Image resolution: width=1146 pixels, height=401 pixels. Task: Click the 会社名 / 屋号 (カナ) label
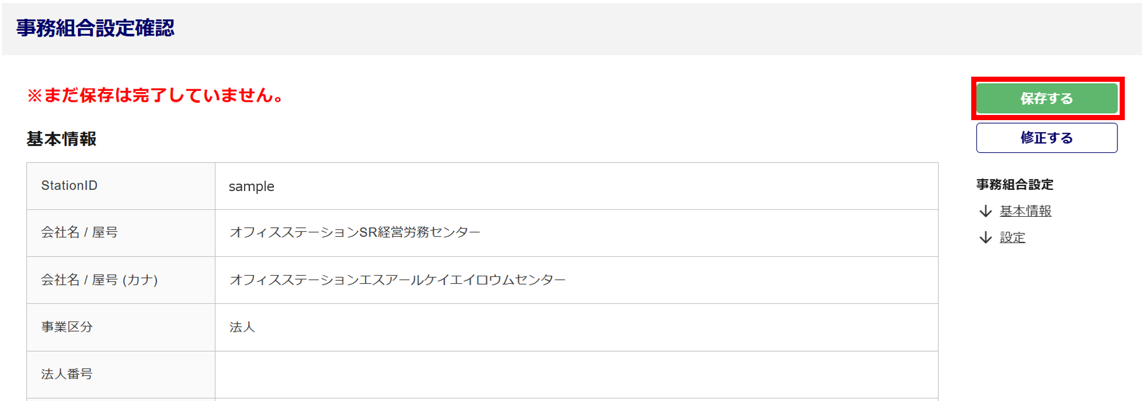99,280
